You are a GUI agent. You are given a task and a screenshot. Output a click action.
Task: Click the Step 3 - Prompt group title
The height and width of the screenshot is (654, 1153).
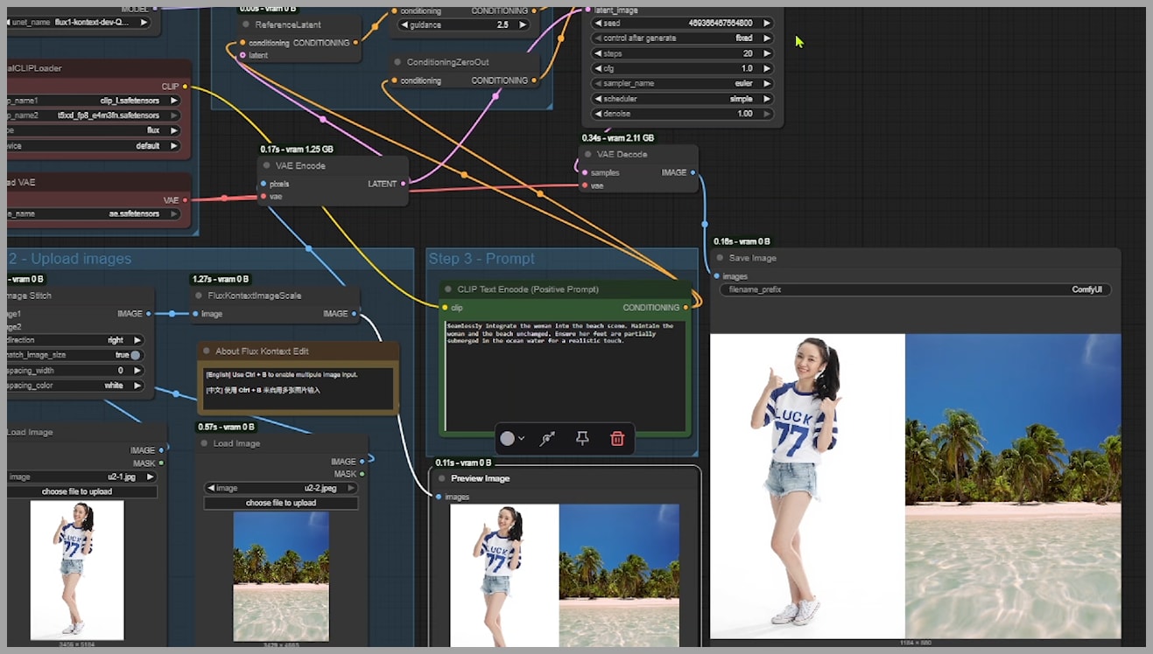(x=482, y=259)
